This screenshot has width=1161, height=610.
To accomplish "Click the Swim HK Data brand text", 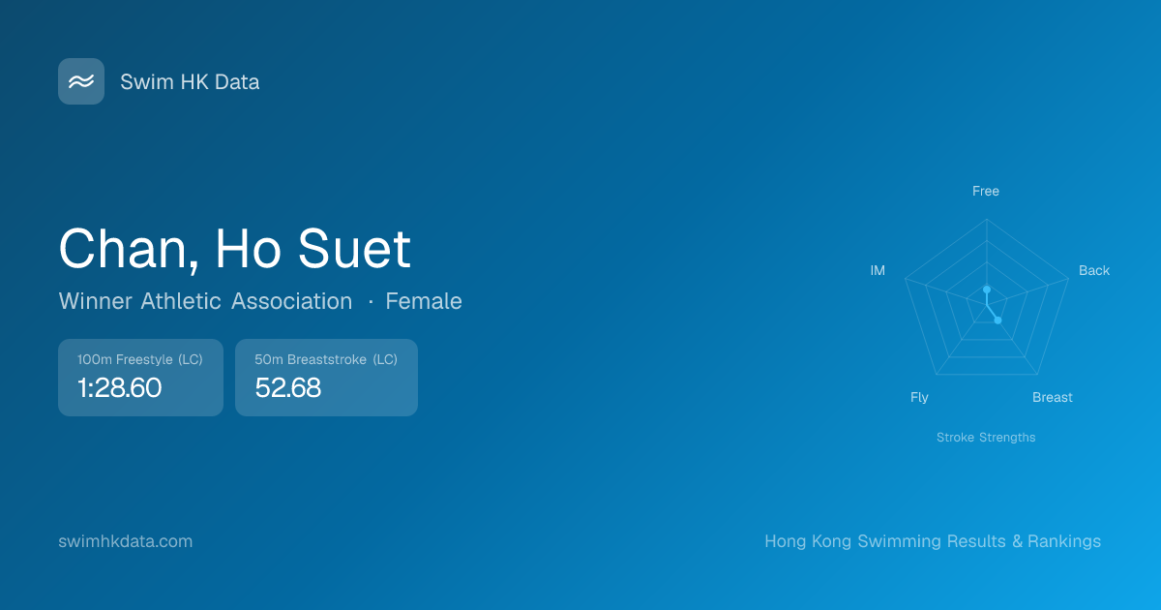I will pos(190,82).
